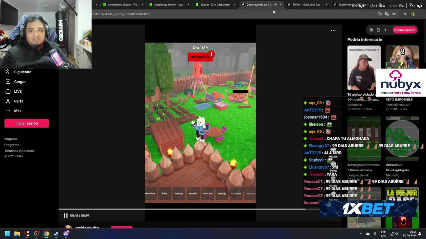Open the ESP LAA language switcher

point(383,234)
